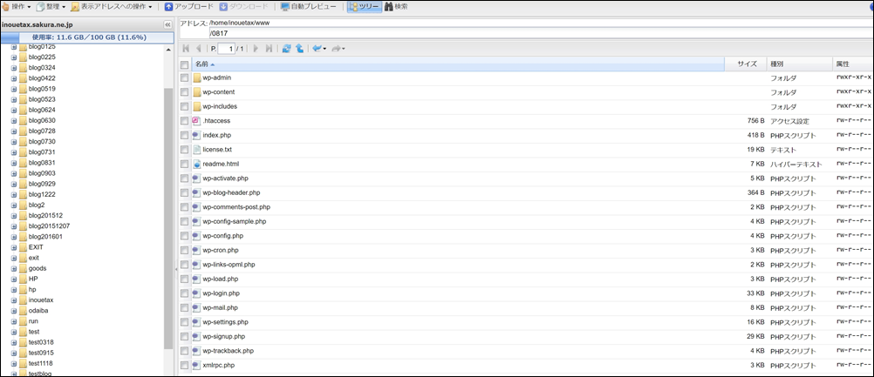Expand the blog0519 tree node

pos(14,89)
